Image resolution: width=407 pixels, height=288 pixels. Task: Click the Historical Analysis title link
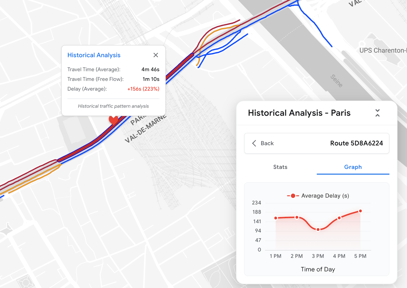[x=94, y=55]
